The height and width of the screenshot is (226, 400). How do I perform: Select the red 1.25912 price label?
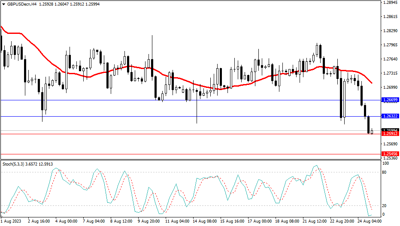[390, 134]
